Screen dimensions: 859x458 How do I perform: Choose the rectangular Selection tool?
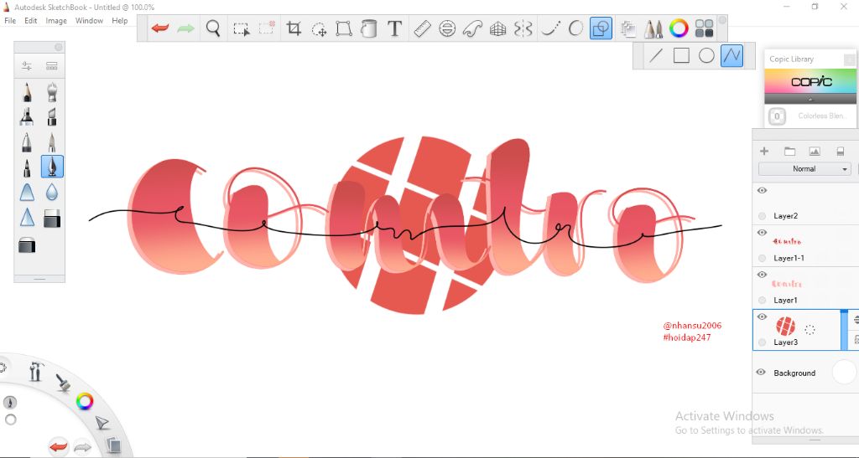click(241, 28)
